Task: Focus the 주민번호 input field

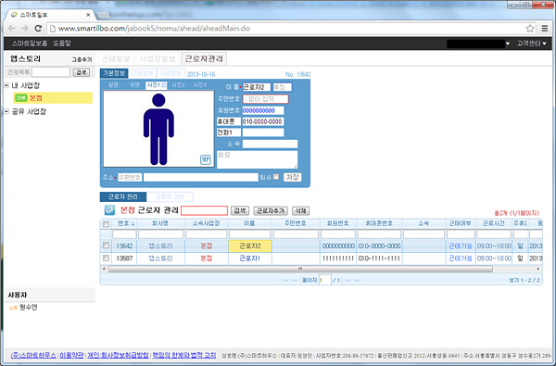Action: pyautogui.click(x=266, y=99)
